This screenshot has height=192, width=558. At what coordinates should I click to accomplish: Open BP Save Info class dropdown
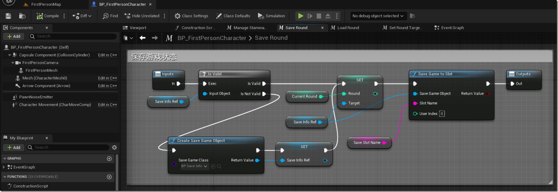tap(194, 166)
